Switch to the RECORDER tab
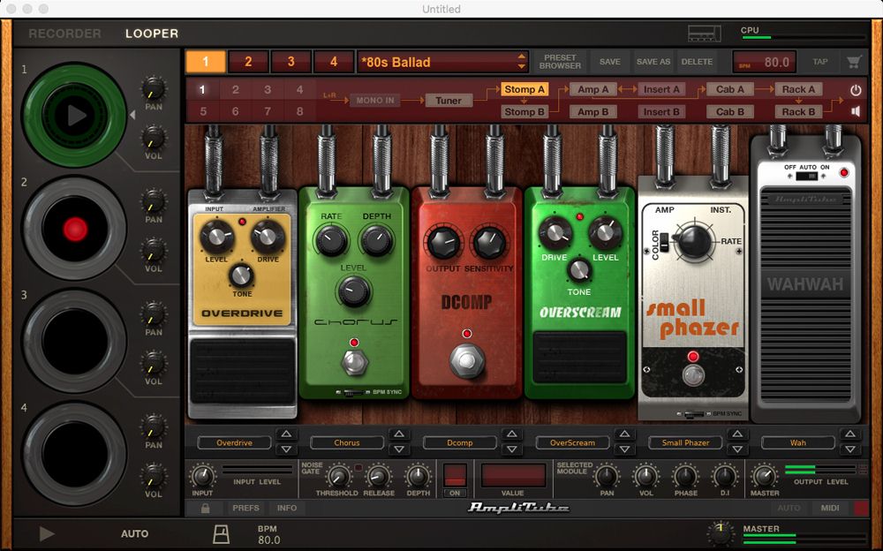The width and height of the screenshot is (883, 551). (x=64, y=34)
